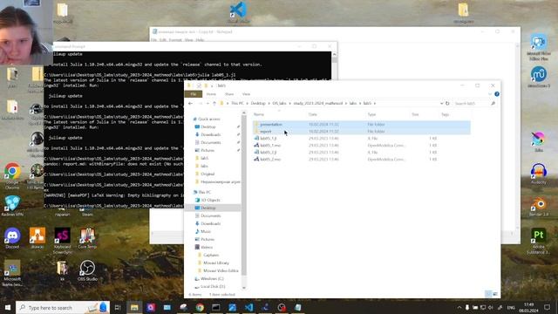Switch Explorer to details view icon
This screenshot has width=558, height=314.
point(488,294)
